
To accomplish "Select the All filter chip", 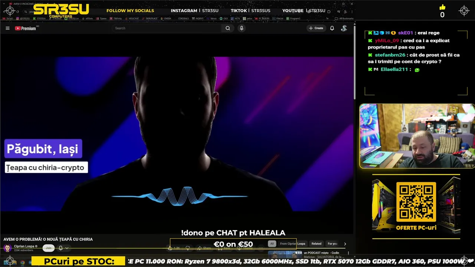I will click(272, 244).
